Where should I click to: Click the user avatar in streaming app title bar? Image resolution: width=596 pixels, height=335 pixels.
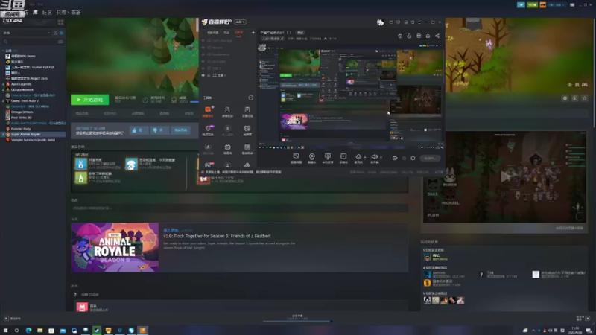[x=380, y=22]
